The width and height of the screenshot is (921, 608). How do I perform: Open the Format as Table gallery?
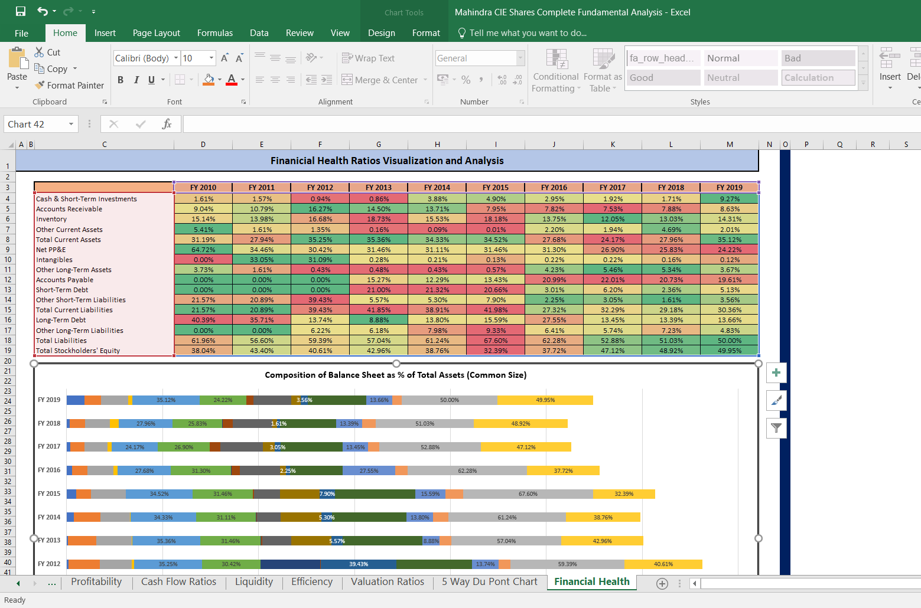[x=603, y=70]
